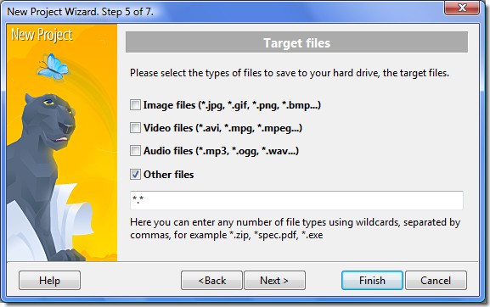Screen dimensions: 490x307
Task: Check the Audio files checkbox
Action: click(135, 151)
